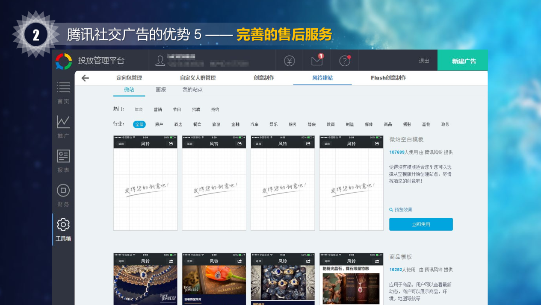The width and height of the screenshot is (541, 305).
Task: Open the blue gemstones template thumbnail
Action: click(283, 279)
